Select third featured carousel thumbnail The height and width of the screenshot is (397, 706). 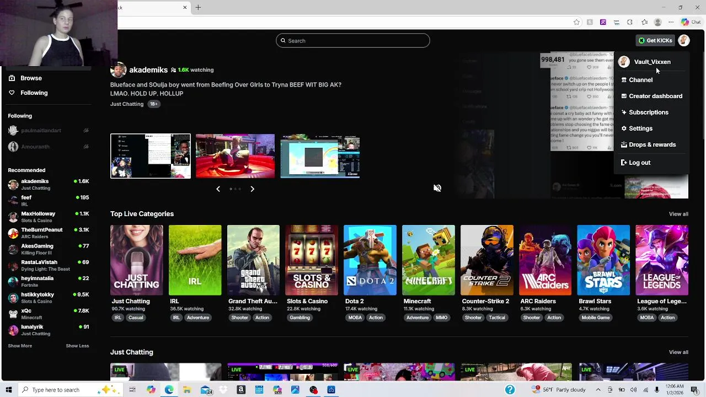tap(320, 156)
